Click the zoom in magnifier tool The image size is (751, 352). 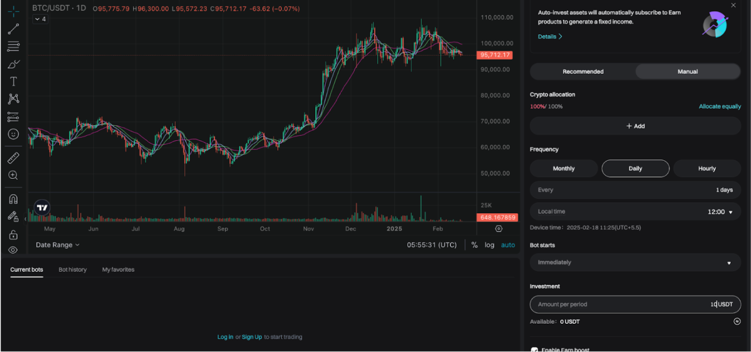13,175
